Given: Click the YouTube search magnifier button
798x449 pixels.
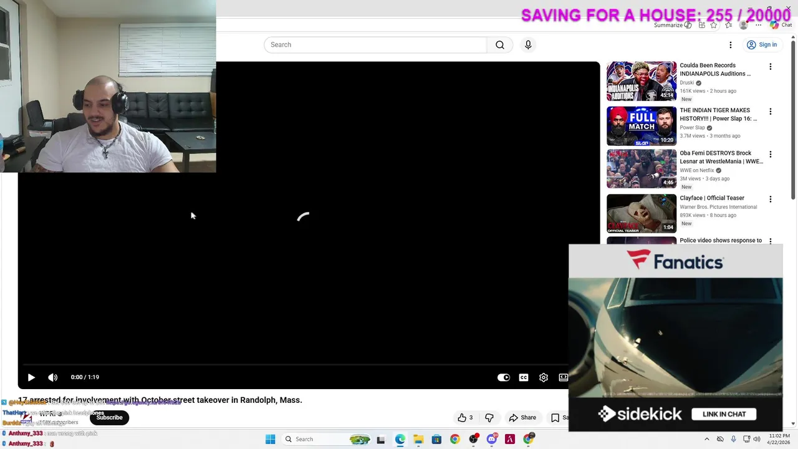Looking at the screenshot, I should tap(500, 45).
